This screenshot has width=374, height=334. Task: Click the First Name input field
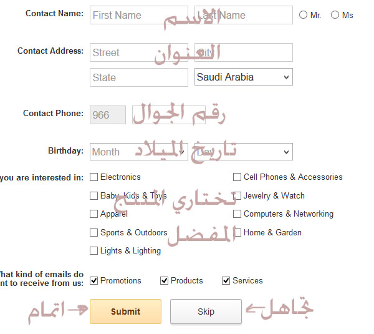(x=138, y=15)
